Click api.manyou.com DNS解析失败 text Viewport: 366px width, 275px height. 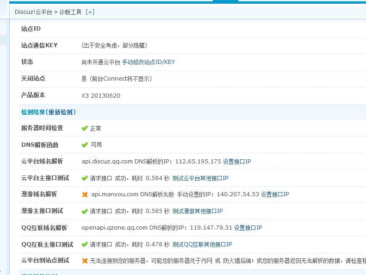(133, 194)
